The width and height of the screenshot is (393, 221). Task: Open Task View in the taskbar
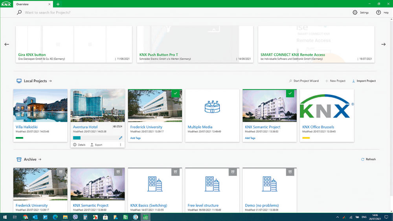coord(15,217)
